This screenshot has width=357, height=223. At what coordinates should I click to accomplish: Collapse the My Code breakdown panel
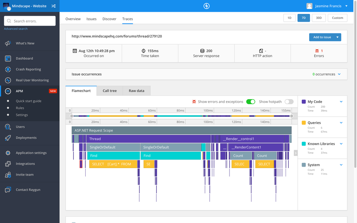(x=342, y=101)
